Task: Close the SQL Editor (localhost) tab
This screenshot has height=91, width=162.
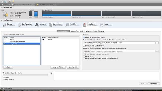Action: coord(56,5)
